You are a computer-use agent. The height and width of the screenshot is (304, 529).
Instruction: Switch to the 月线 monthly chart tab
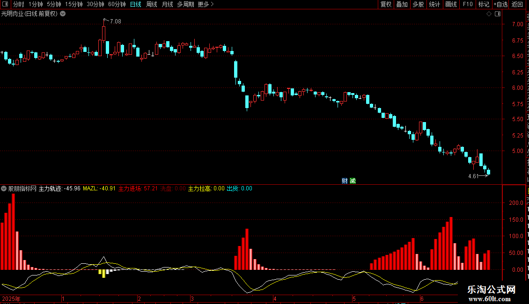coord(167,4)
